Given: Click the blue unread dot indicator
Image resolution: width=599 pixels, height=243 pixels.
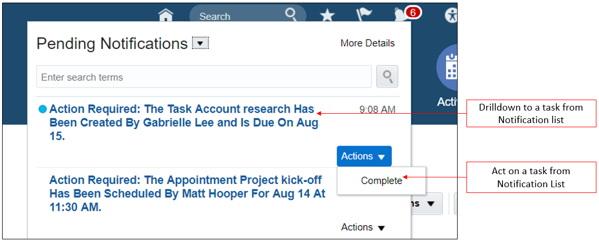Looking at the screenshot, I should [43, 109].
